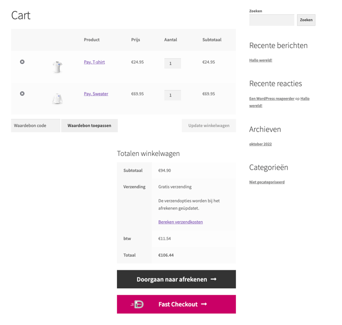This screenshot has height=325, width=342.
Task: Proceed with Doorgaan naar afrekenen
Action: coord(176,279)
